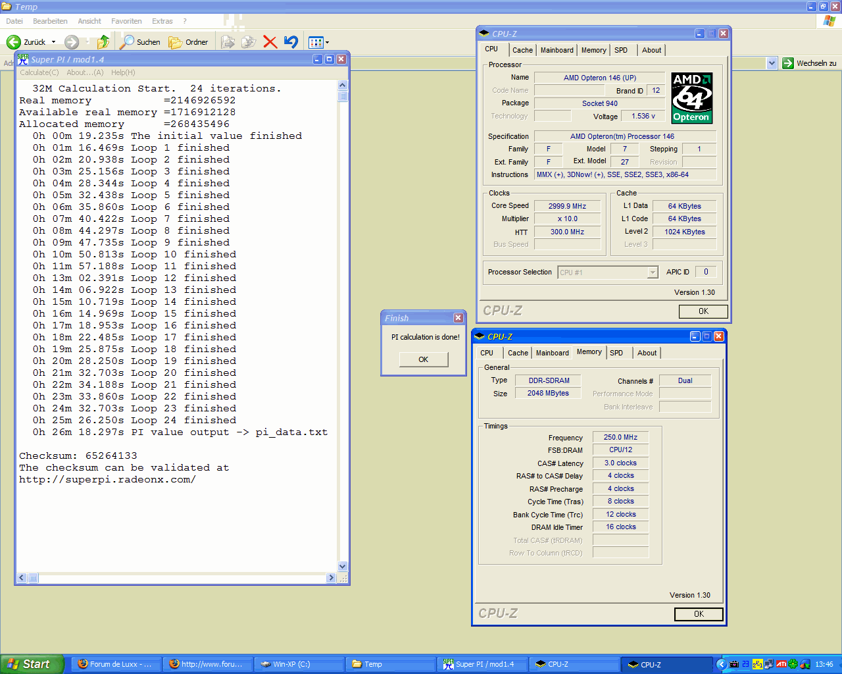Click the yellow 2-1 tray icon
Viewport: 842px width, 674px height.
(757, 664)
